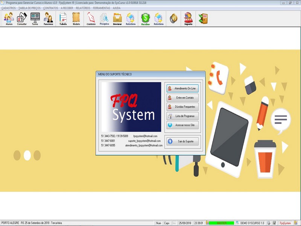
Task: Click the gold coin toolbar icon
Action: tap(173, 18)
